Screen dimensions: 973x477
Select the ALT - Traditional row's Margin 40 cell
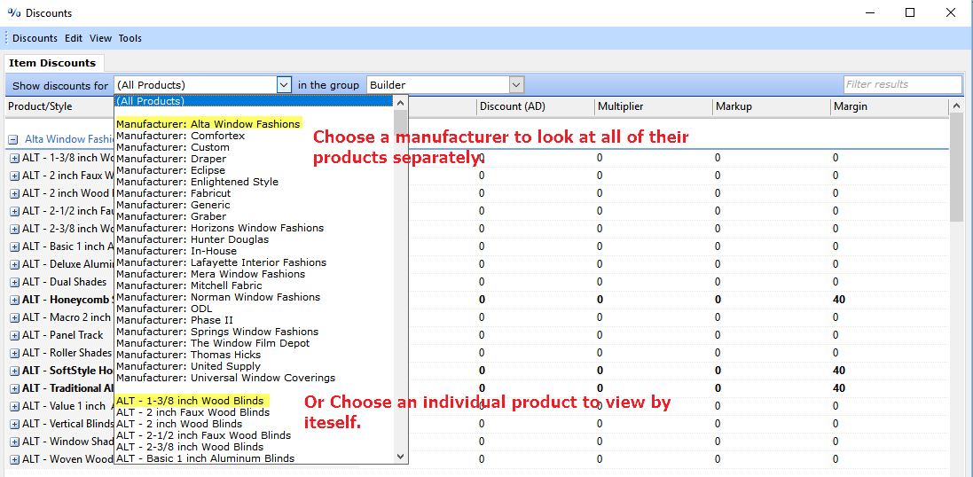[839, 388]
